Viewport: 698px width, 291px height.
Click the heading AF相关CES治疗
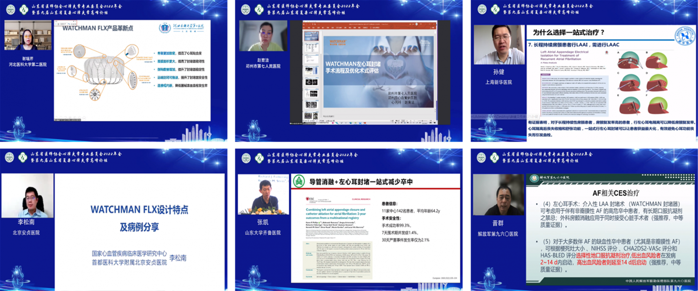pos(616,193)
